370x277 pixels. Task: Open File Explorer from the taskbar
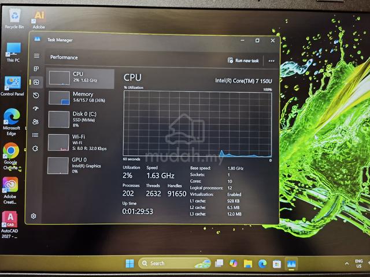tap(248, 264)
